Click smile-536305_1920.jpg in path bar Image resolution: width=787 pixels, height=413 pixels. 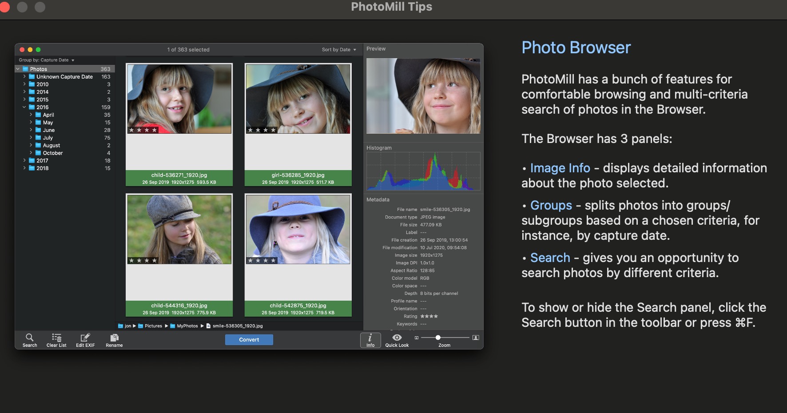(x=235, y=326)
